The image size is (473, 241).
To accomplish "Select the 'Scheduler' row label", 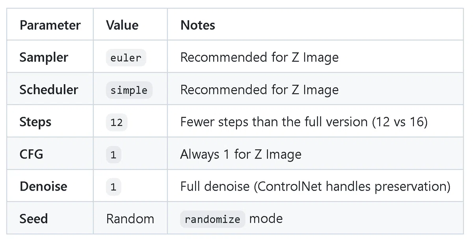I will pyautogui.click(x=49, y=90).
